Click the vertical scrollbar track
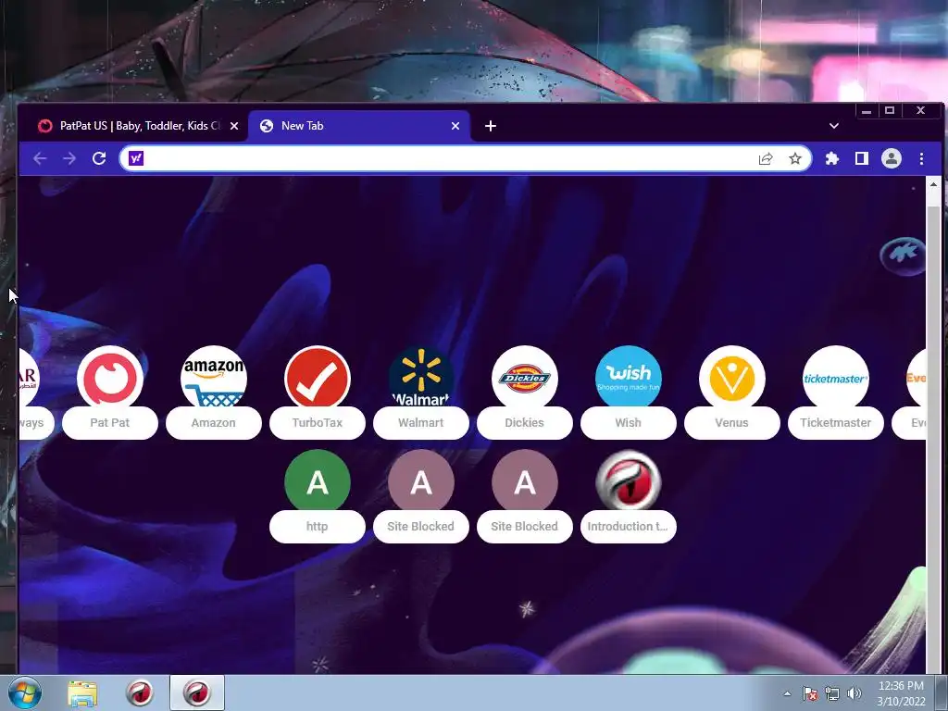Viewport: 948px width, 711px height. click(933, 435)
